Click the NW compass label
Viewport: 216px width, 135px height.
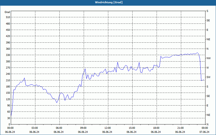pos(209,58)
